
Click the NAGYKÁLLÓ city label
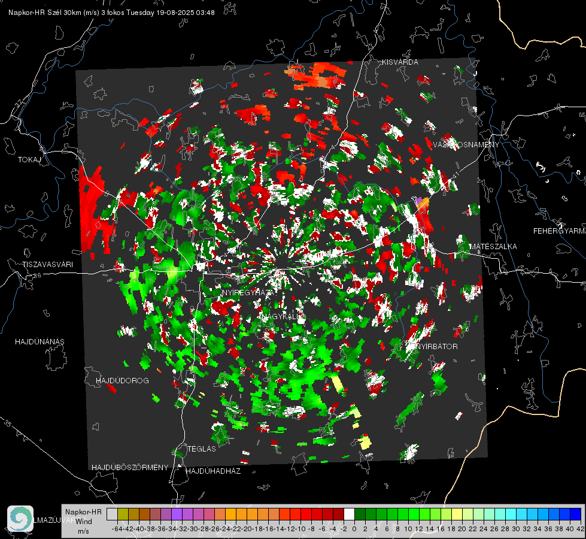[283, 316]
